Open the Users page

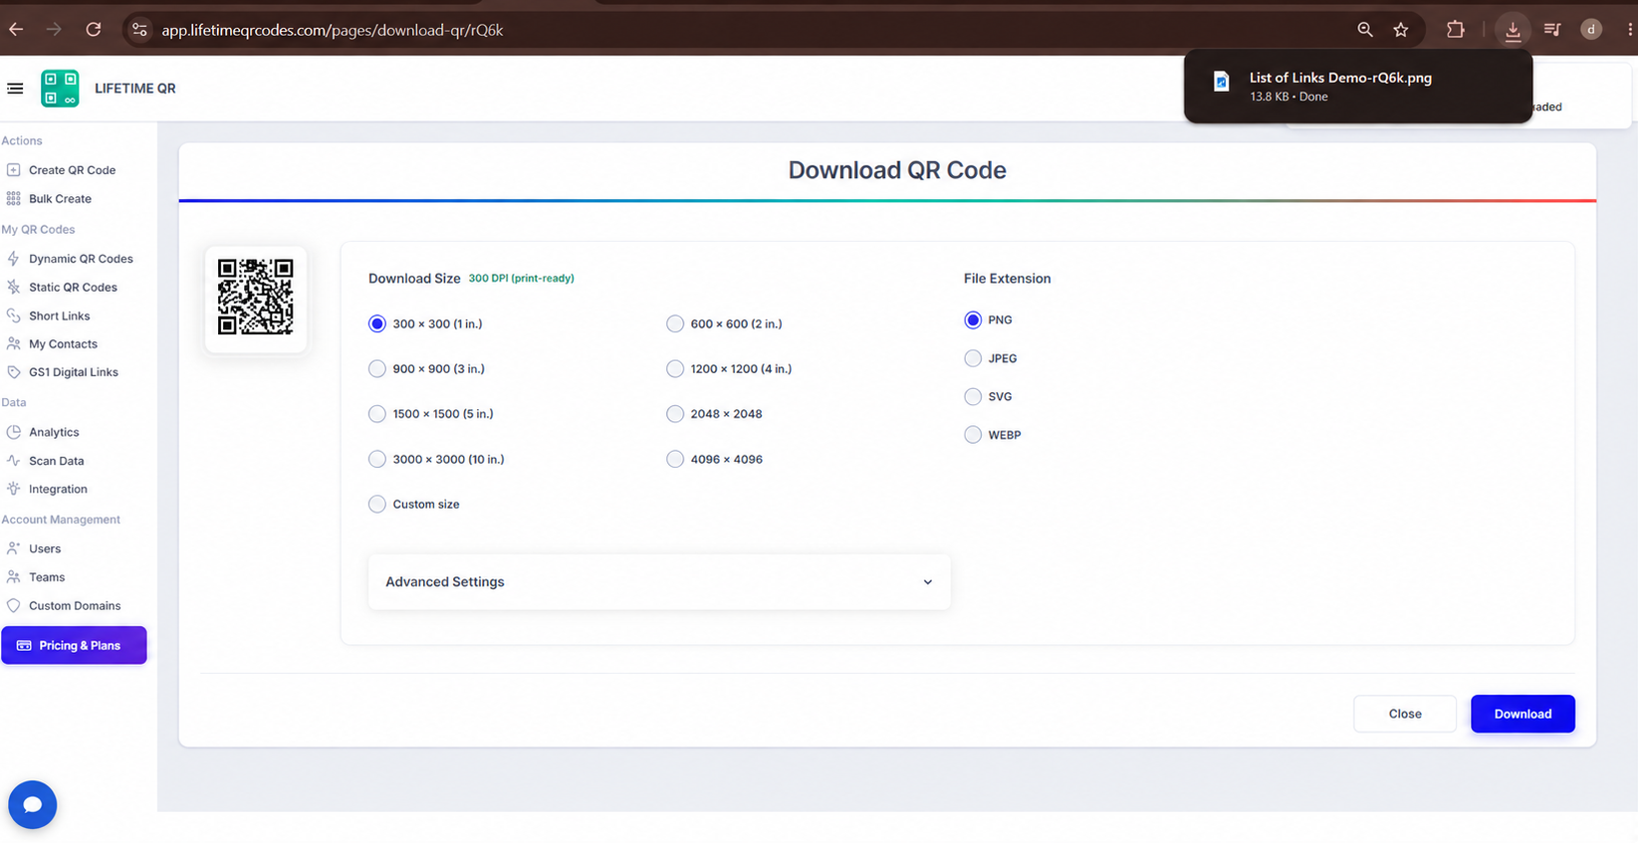pos(45,548)
